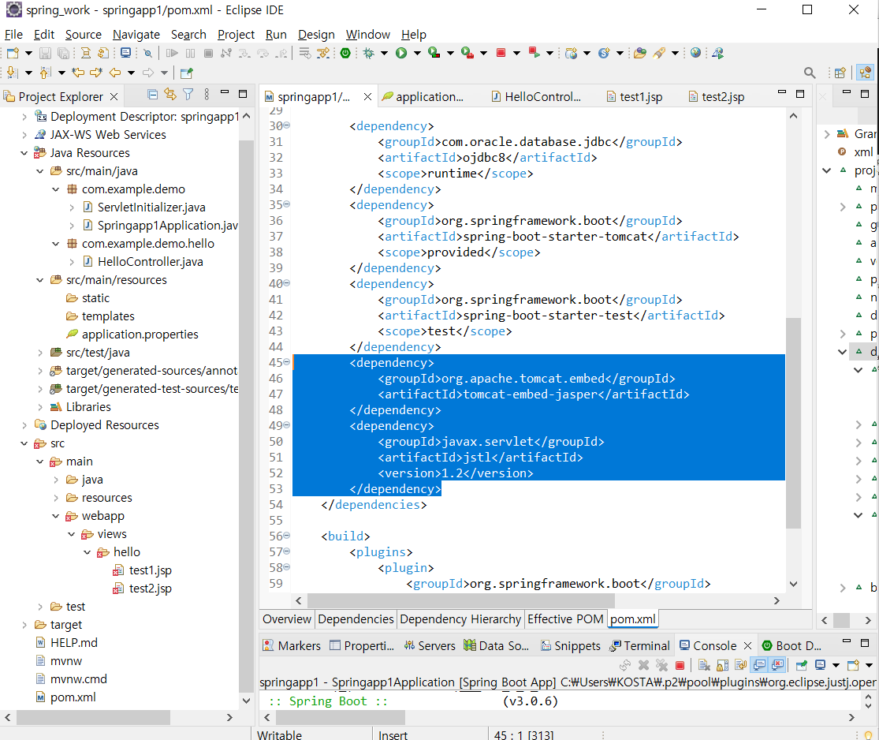
Task: Click the Debug bug icon
Action: [x=369, y=54]
